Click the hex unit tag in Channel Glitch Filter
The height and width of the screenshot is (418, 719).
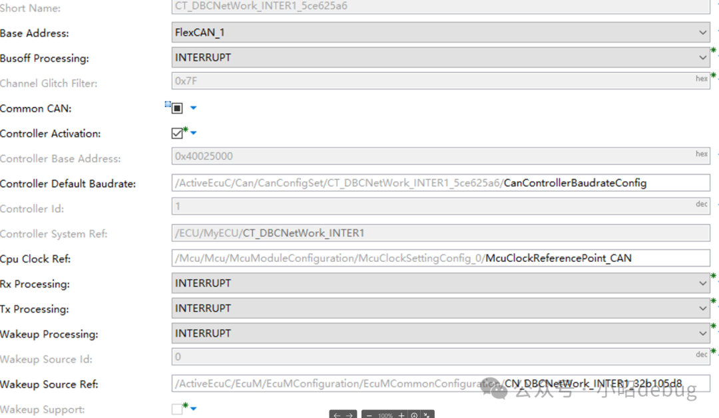(x=702, y=78)
